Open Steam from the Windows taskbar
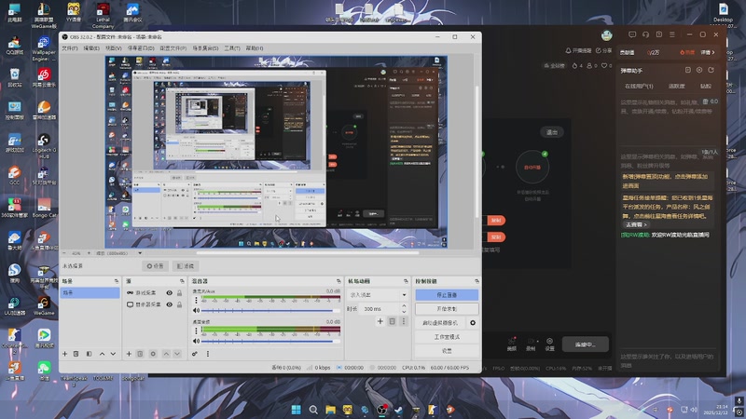 point(399,410)
